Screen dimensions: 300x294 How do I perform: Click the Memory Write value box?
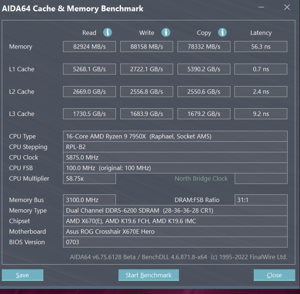[x=147, y=47]
